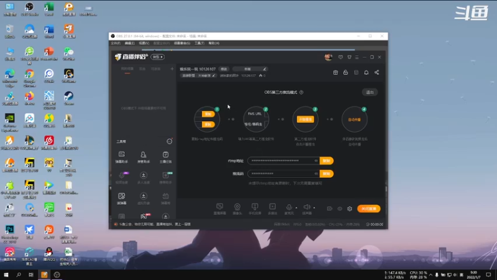Screen dimensions: 497x280
Task: Click the orange 关闭直播 button
Action: (368, 208)
